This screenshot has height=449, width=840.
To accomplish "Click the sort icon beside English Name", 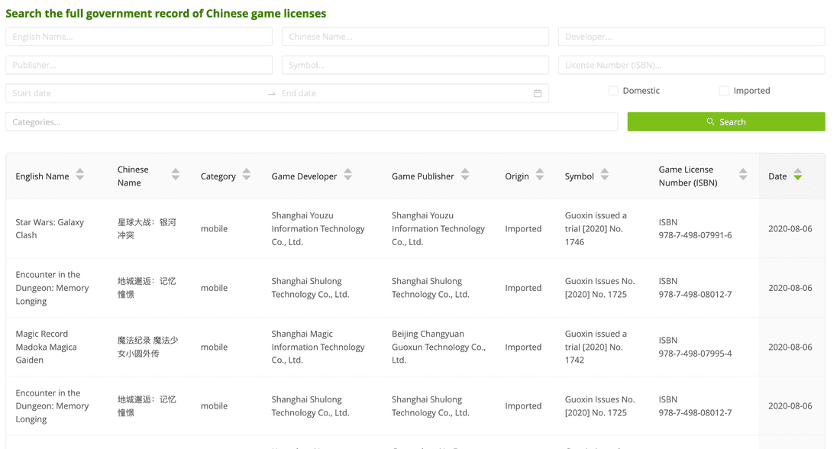I will point(79,176).
